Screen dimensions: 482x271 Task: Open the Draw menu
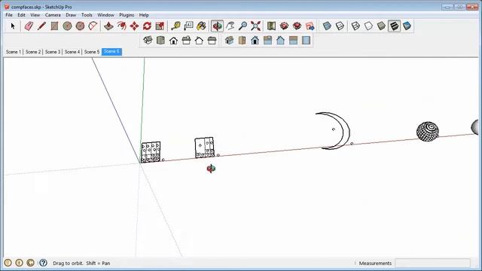click(71, 15)
